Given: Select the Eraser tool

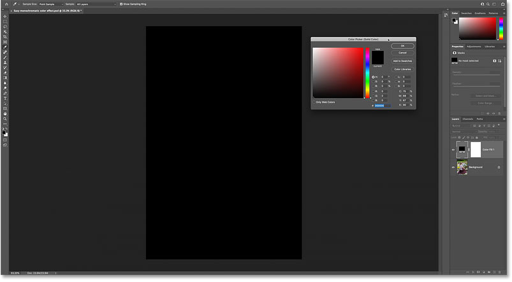Looking at the screenshot, I should (5, 73).
